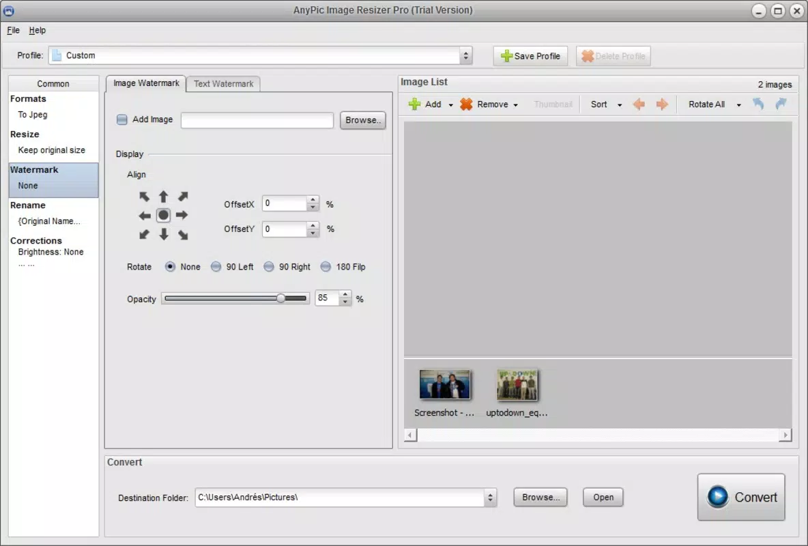Screen dimensions: 808x546
Task: Align watermark to top-left arrow
Action: click(x=144, y=197)
